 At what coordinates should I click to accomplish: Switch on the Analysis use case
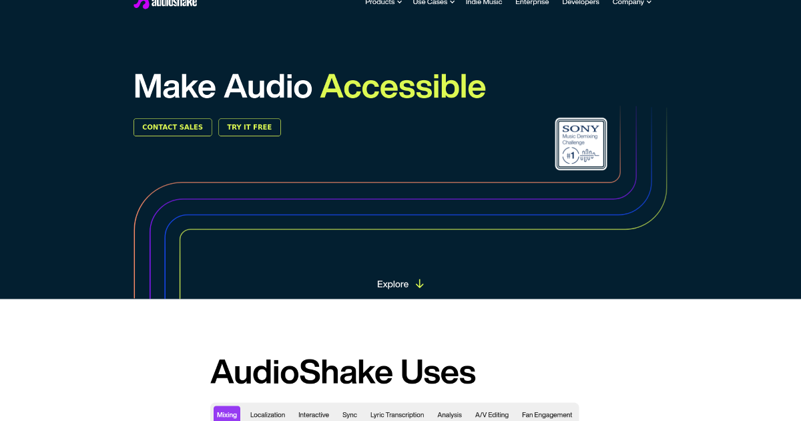449,414
